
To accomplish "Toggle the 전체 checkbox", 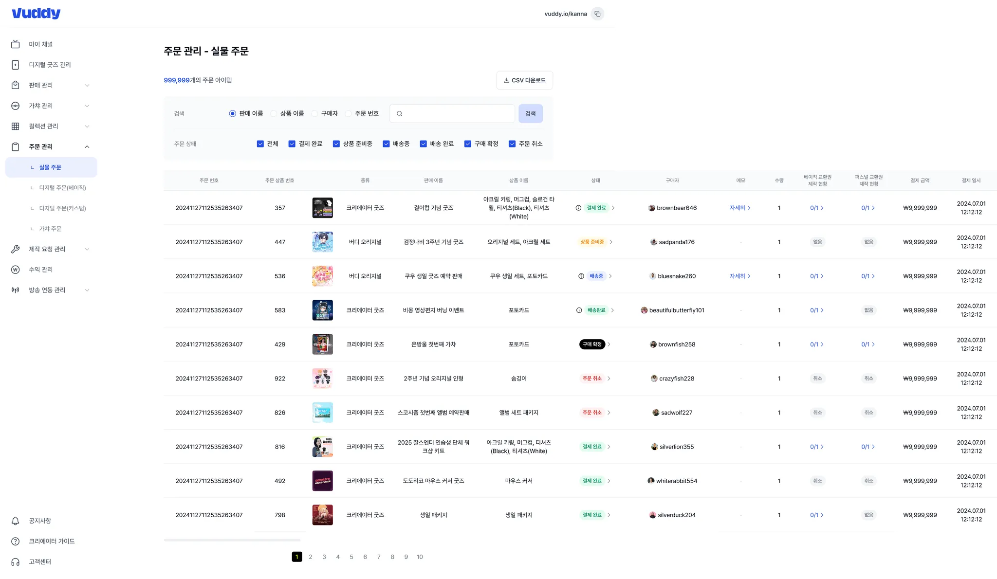I will [x=260, y=144].
